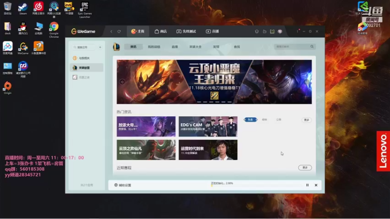Open the Control Panel desktop icon
The height and width of the screenshot is (219, 390).
pos(7,68)
